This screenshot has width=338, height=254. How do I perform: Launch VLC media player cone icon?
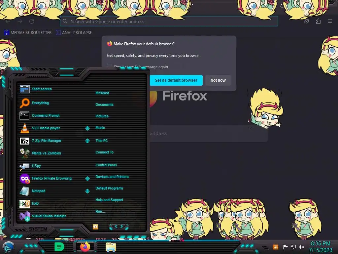tap(24, 128)
